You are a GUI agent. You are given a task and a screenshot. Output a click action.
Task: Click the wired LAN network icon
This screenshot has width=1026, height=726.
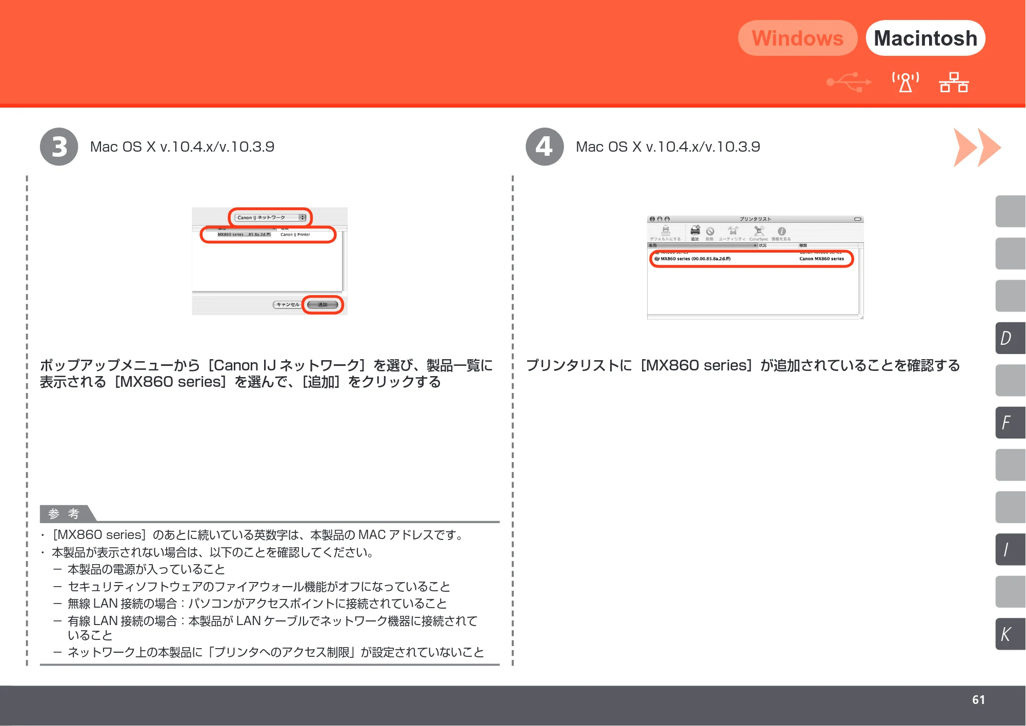tap(954, 82)
